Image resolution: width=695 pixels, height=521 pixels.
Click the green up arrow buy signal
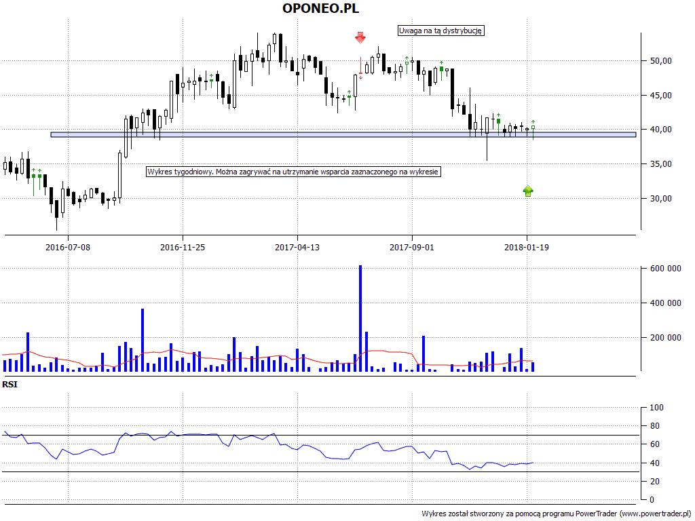528,191
